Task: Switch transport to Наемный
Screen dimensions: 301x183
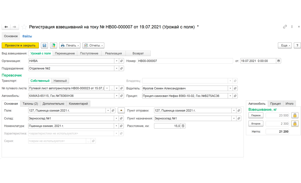Action: (60, 81)
